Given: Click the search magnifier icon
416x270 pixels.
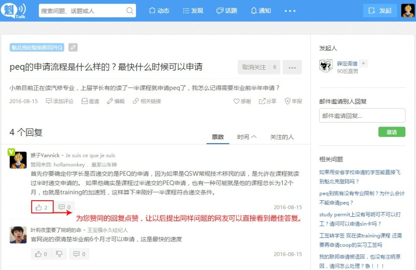Looking at the screenshot, I should (130, 10).
